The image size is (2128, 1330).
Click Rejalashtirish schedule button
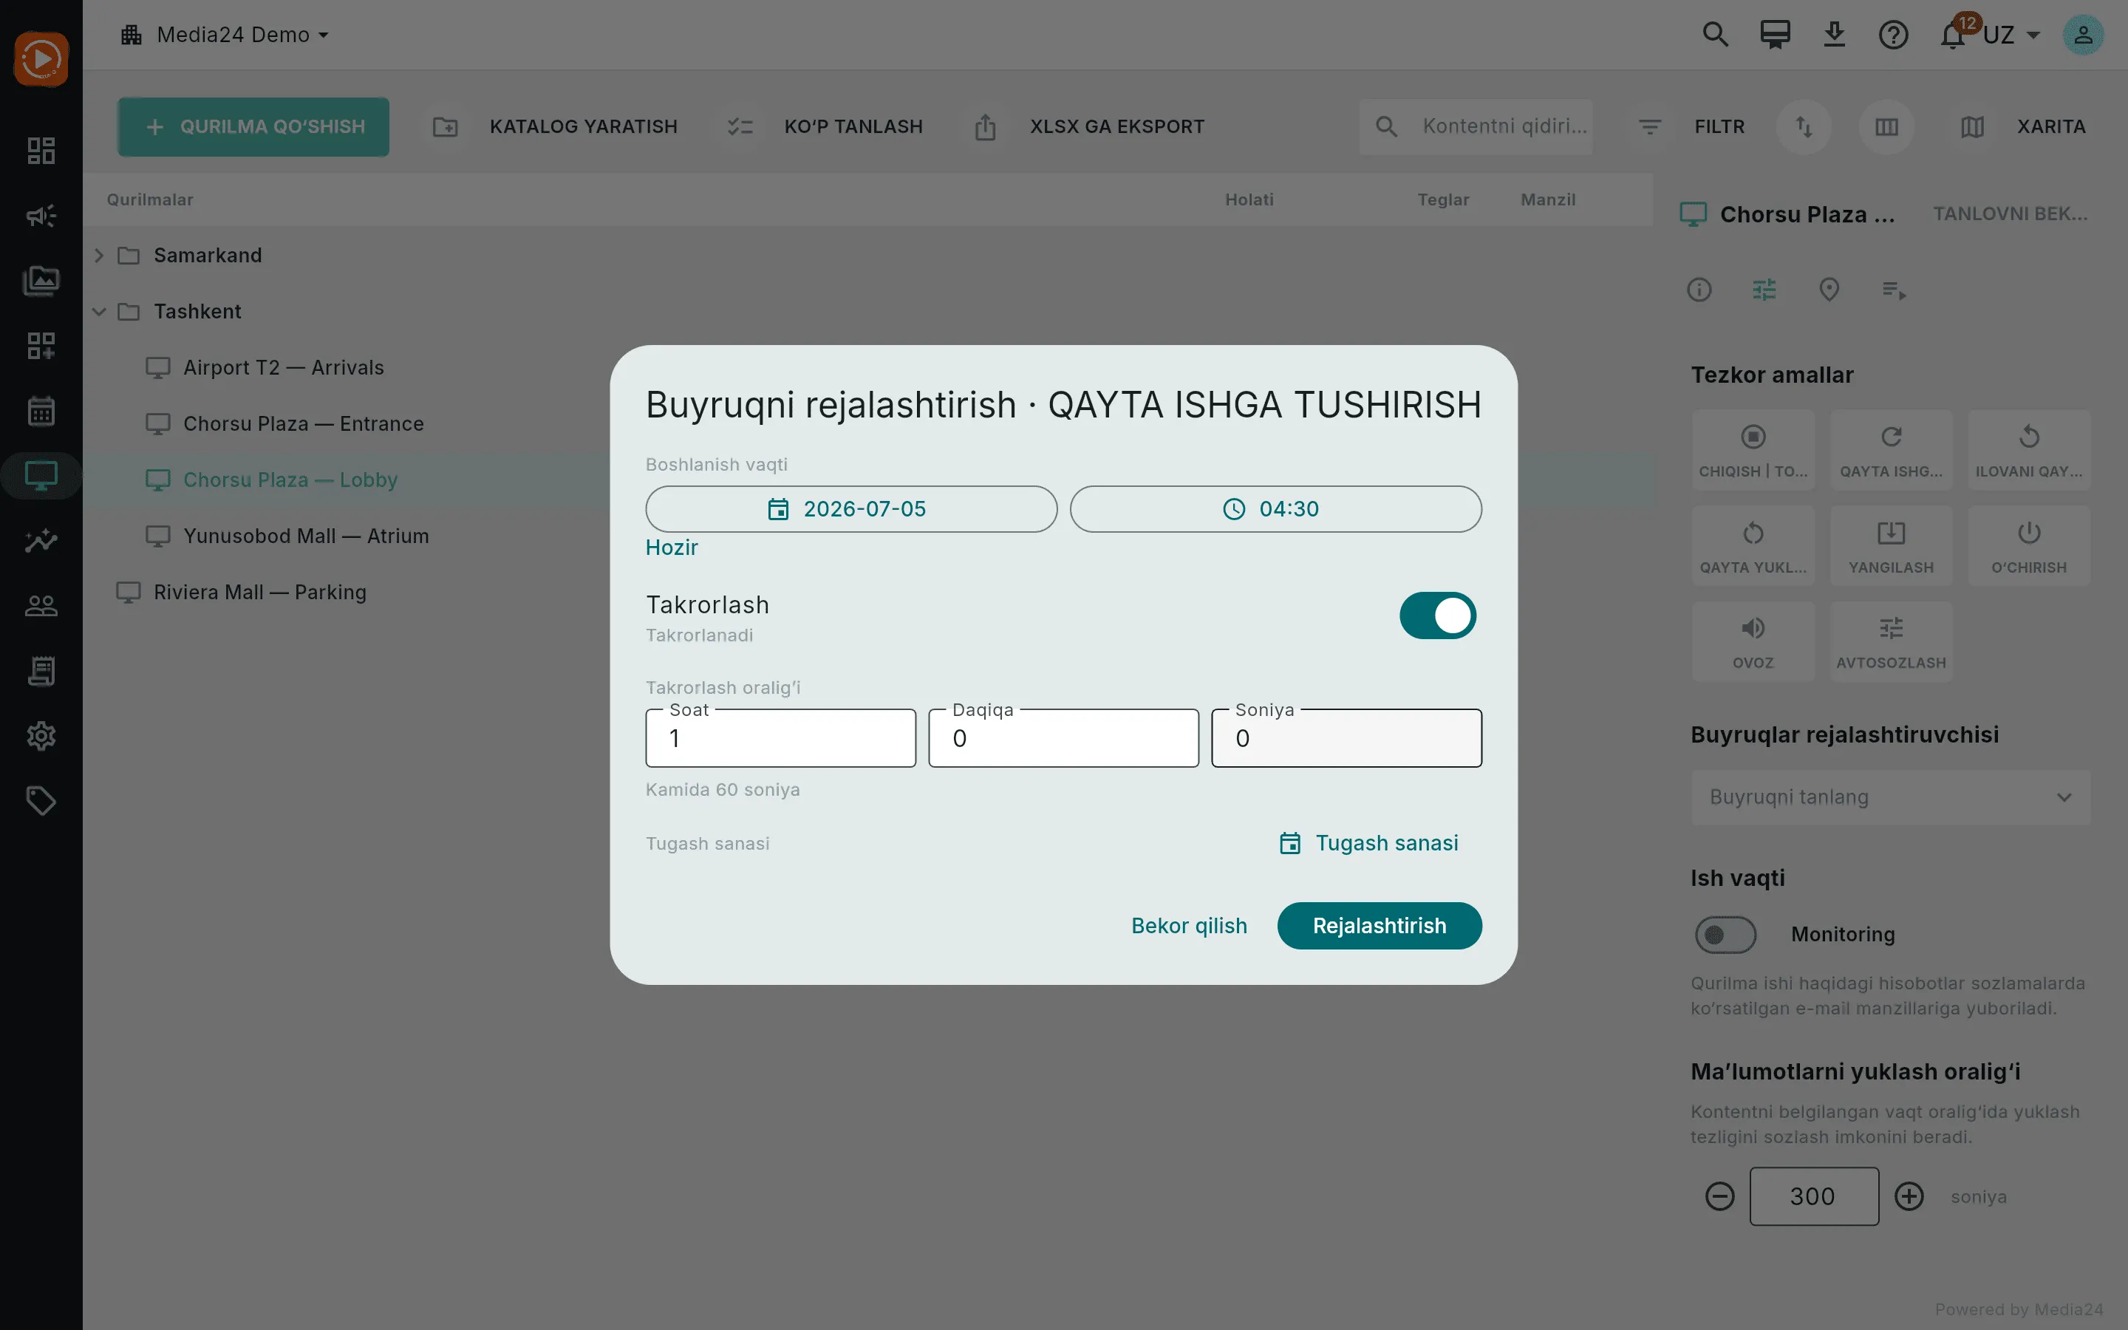tap(1379, 925)
